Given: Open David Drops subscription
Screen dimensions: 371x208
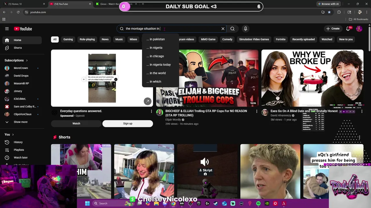Looking at the screenshot, I should click(x=22, y=76).
